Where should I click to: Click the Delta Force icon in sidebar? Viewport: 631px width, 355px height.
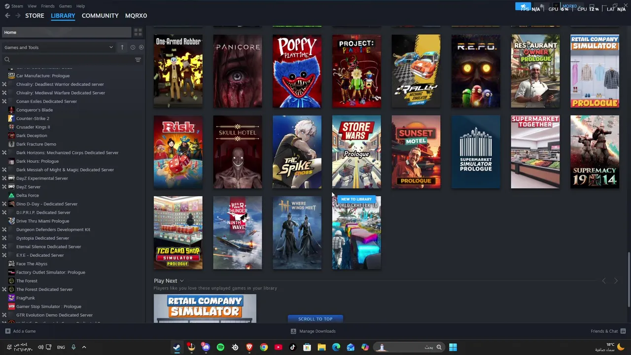pos(11,195)
